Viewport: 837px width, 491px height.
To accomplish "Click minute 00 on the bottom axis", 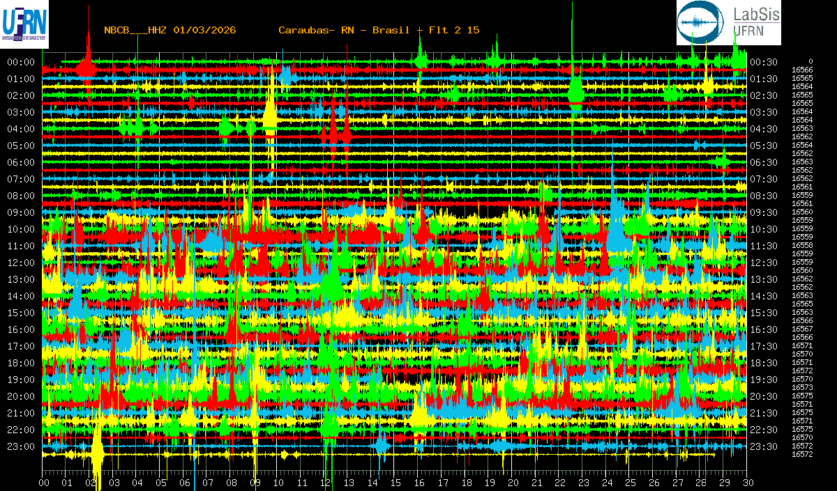I will click(44, 483).
